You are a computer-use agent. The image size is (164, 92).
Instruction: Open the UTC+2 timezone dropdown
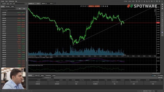click(154, 91)
